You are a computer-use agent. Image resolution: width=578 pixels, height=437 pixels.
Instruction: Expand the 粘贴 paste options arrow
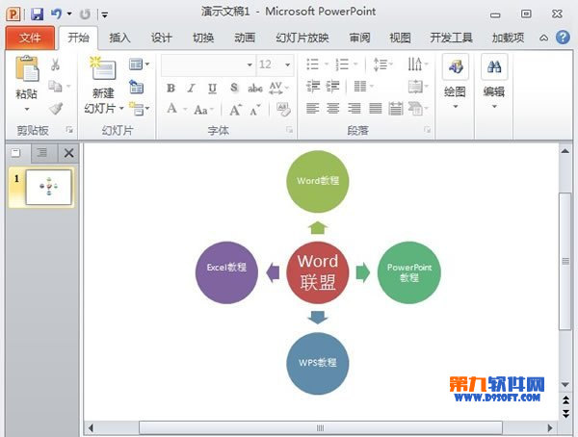[x=27, y=109]
